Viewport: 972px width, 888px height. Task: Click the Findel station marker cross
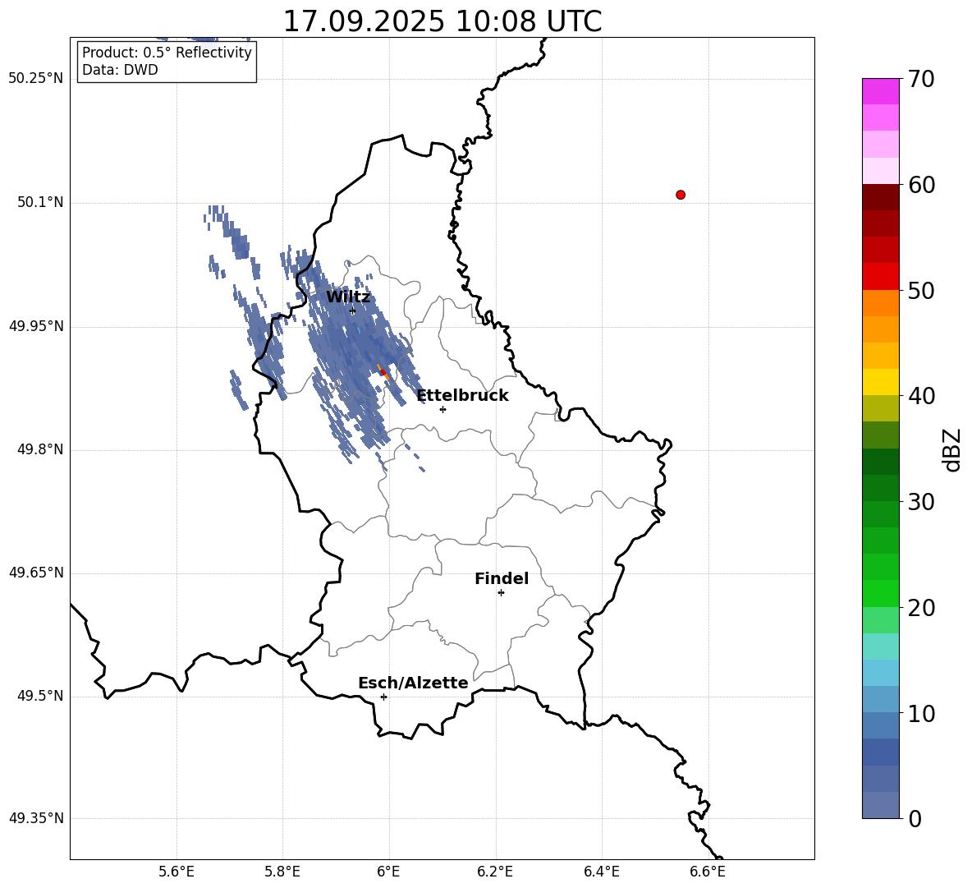pos(501,593)
